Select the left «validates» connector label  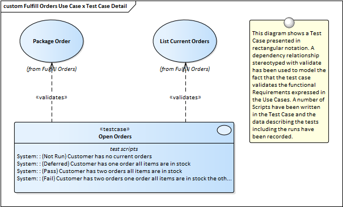point(52,98)
